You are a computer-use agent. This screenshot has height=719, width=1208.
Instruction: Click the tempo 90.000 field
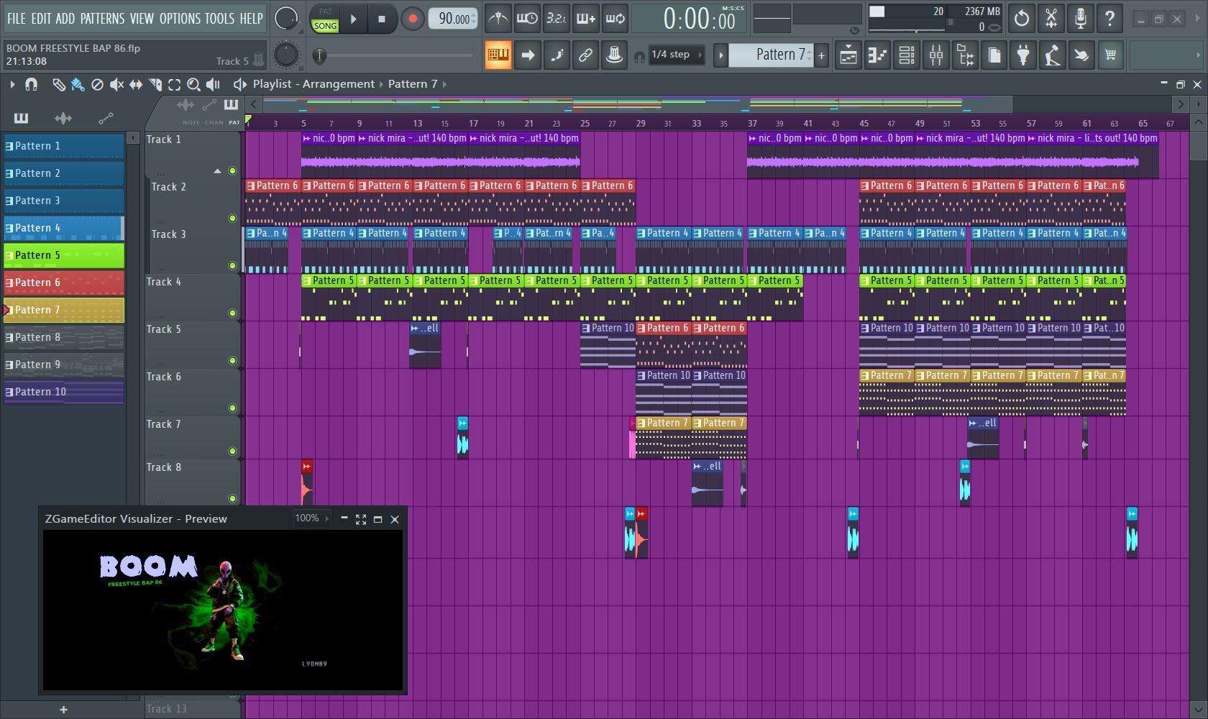453,19
